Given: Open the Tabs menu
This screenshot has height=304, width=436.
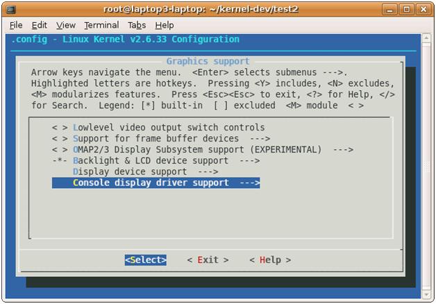Looking at the screenshot, I should pyautogui.click(x=137, y=25).
